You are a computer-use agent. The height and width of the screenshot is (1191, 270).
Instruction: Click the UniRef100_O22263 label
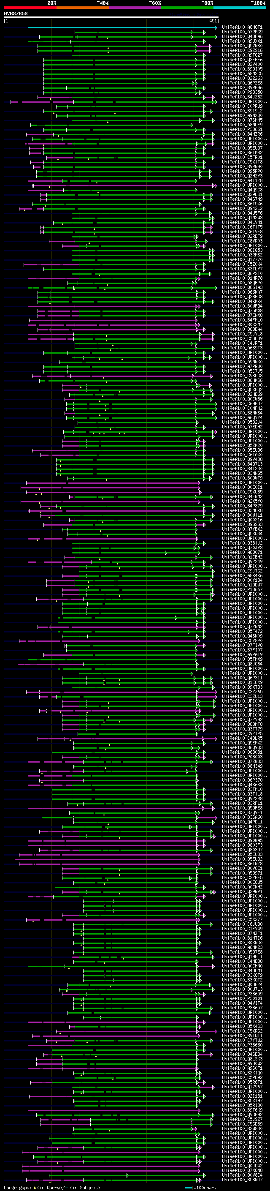(x=242, y=78)
